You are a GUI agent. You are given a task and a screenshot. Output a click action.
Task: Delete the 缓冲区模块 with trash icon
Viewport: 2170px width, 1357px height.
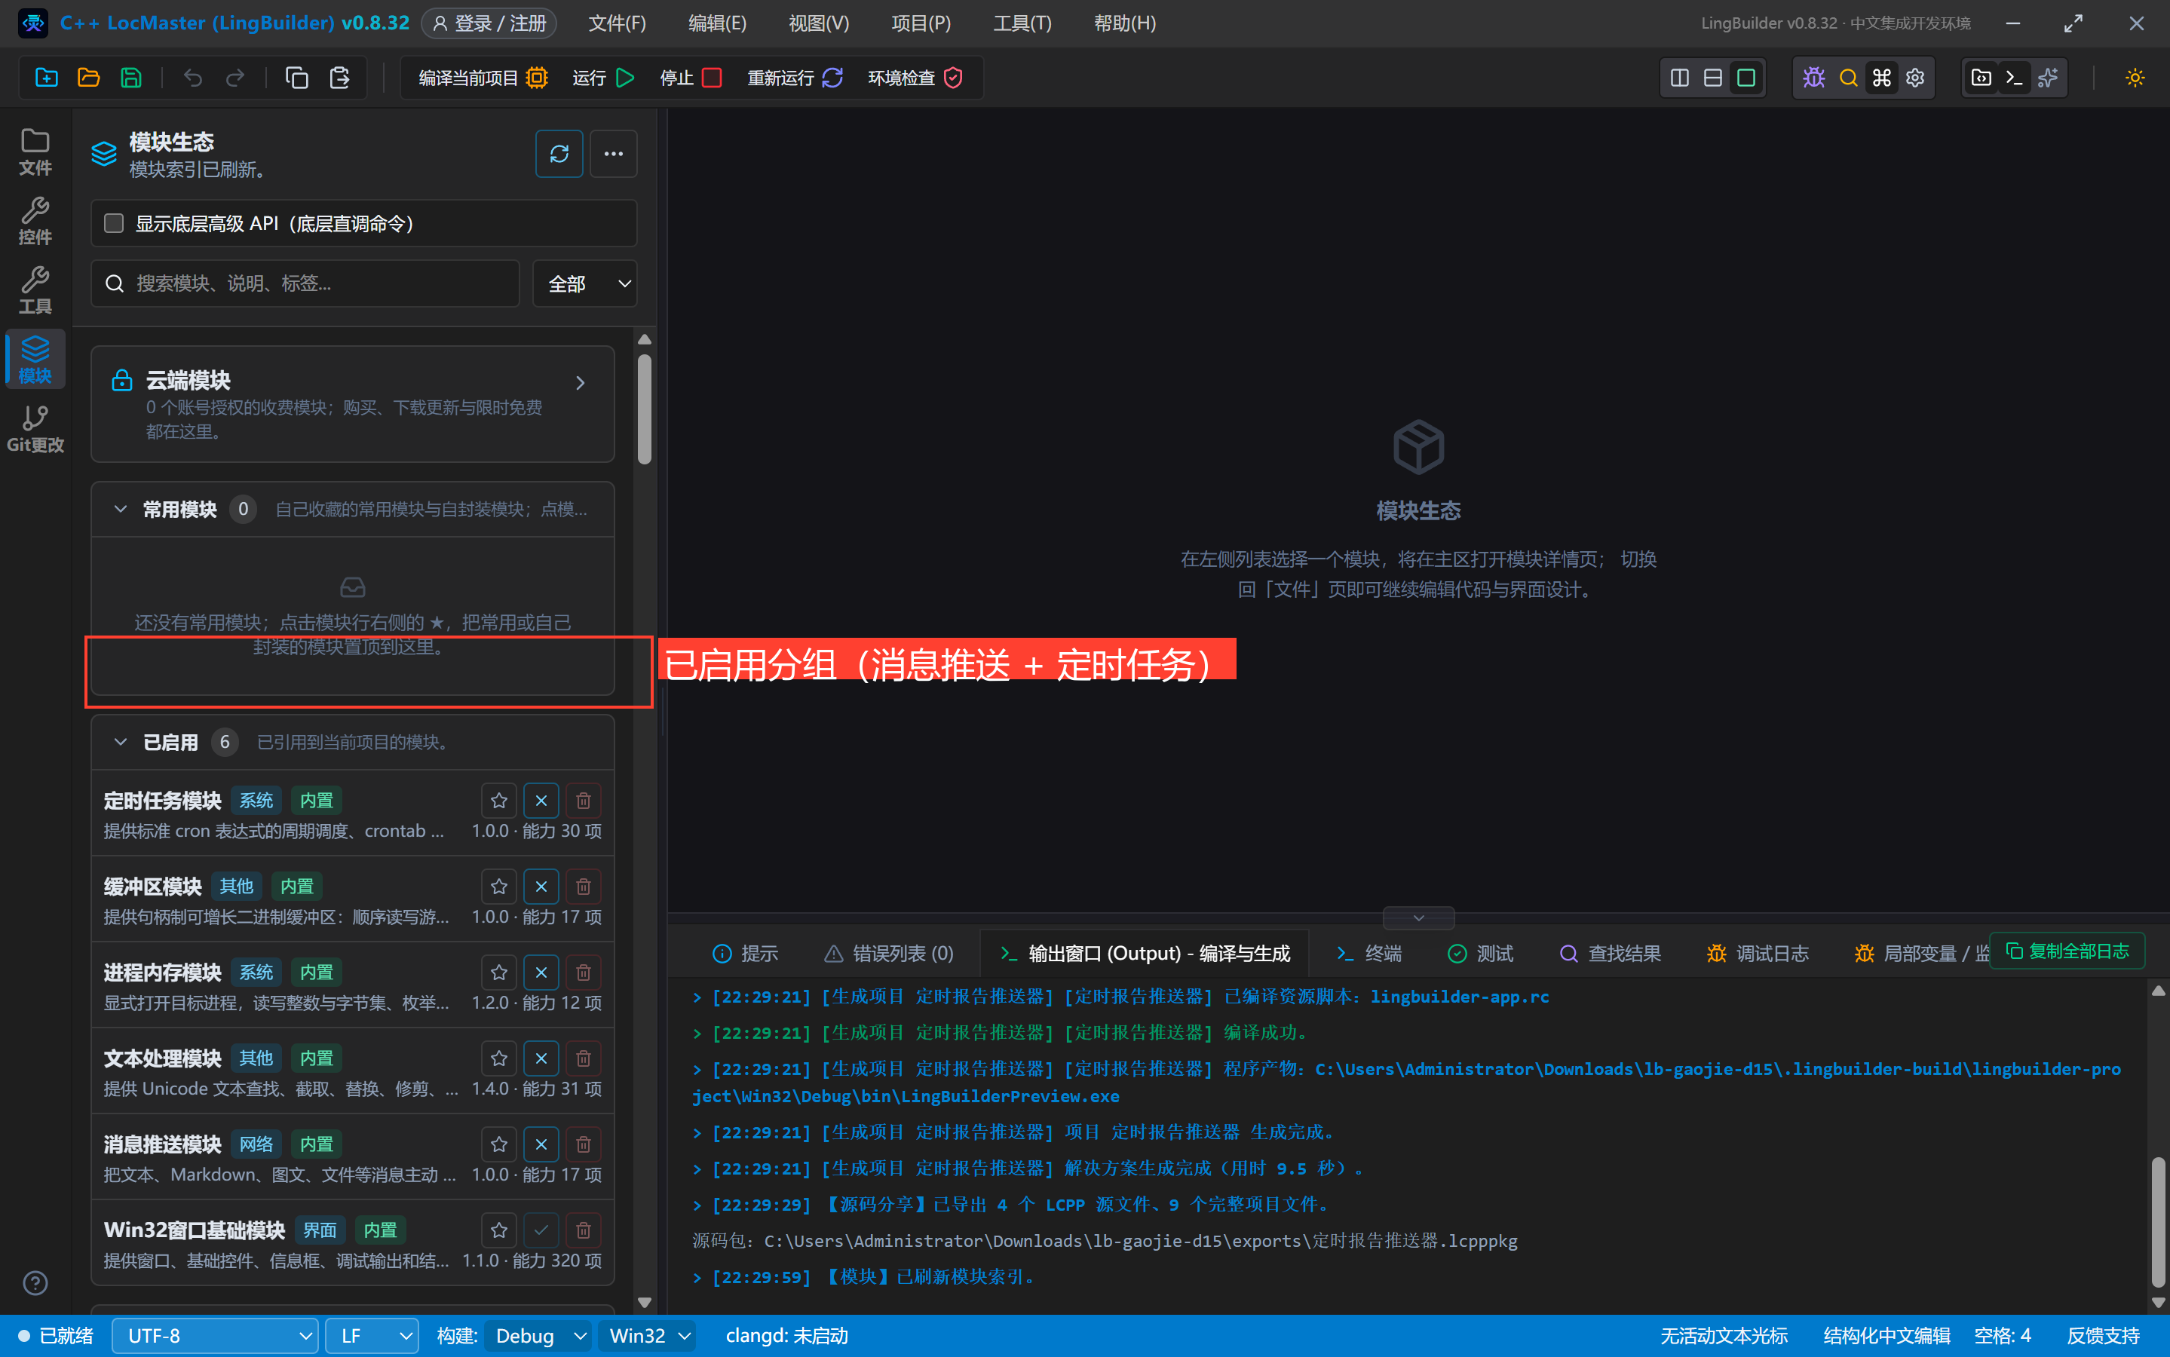click(x=584, y=887)
